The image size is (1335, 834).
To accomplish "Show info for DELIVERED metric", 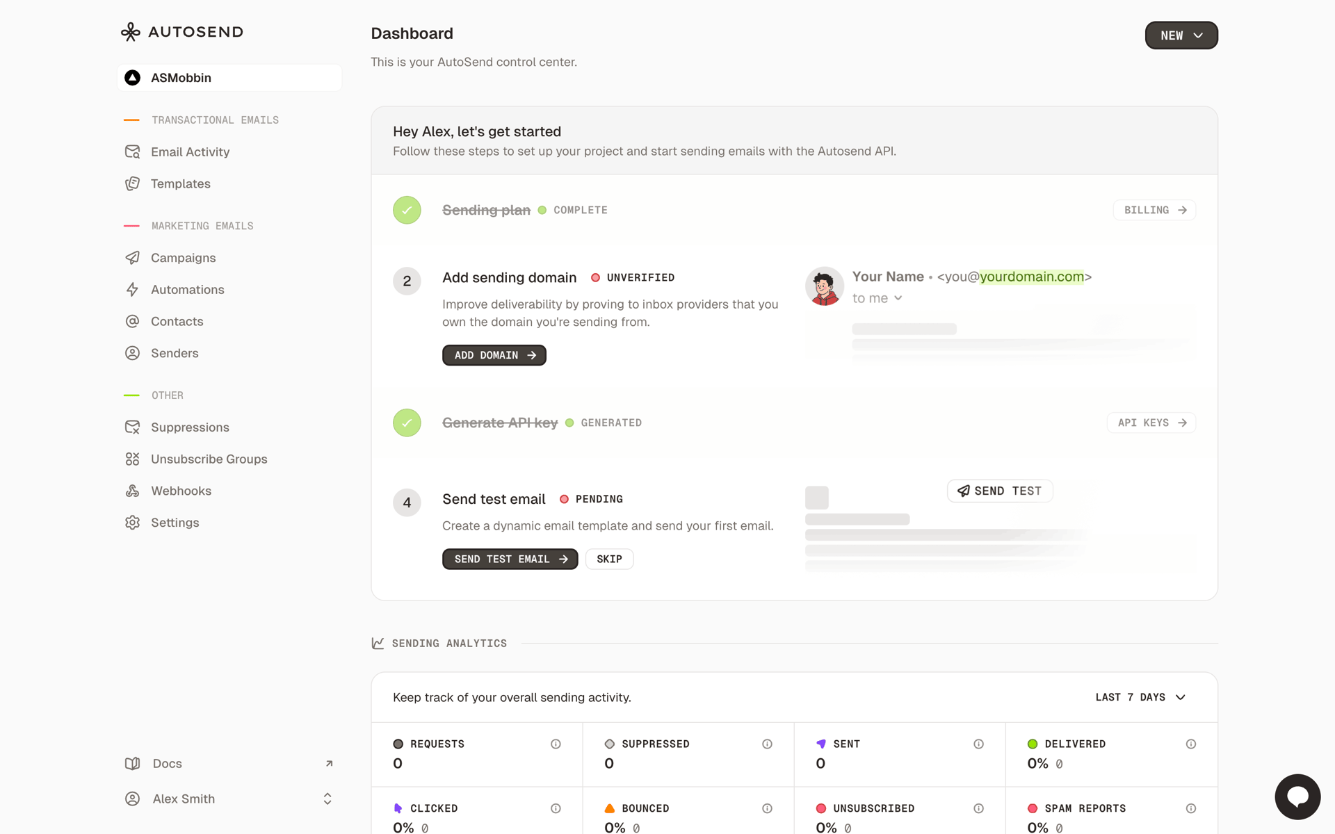I will pos(1190,744).
